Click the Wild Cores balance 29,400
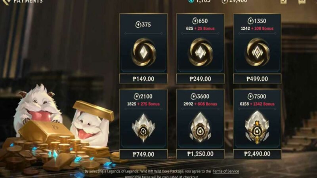This screenshot has height=178, width=317. point(234,2)
